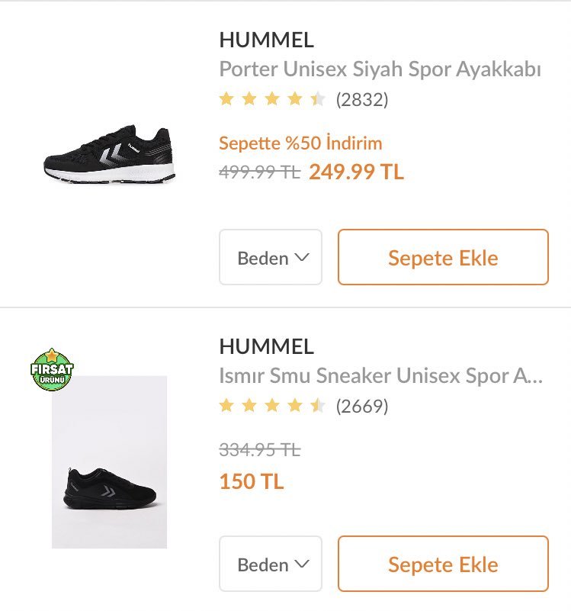The image size is (571, 611).
Task: Open Beden size dropdown for Porter shoe
Action: click(271, 258)
